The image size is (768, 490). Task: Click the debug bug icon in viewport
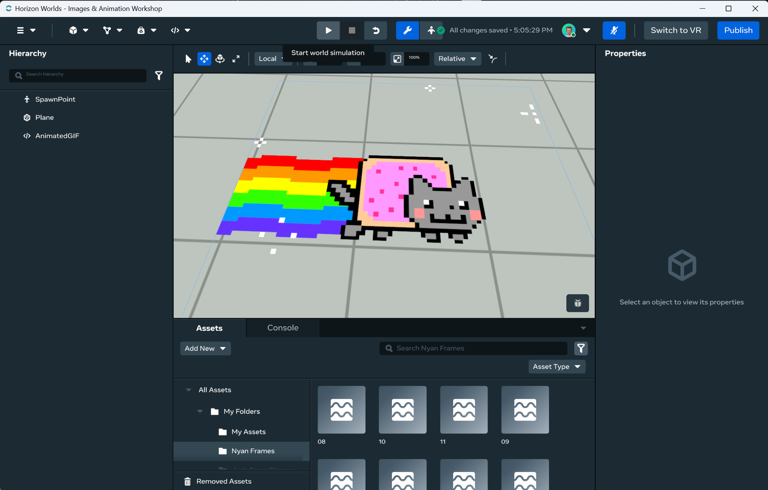(x=577, y=303)
